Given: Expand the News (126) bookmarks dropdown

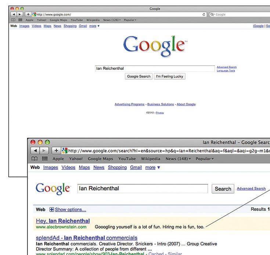Looking at the screenshot, I should (112, 20).
